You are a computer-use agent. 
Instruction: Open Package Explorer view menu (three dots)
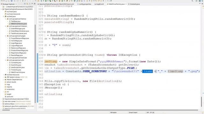pyautogui.click(x=30, y=4)
